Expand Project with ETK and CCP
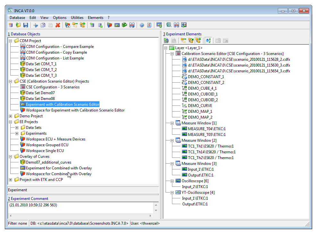The image size is (317, 234). coord(11,180)
